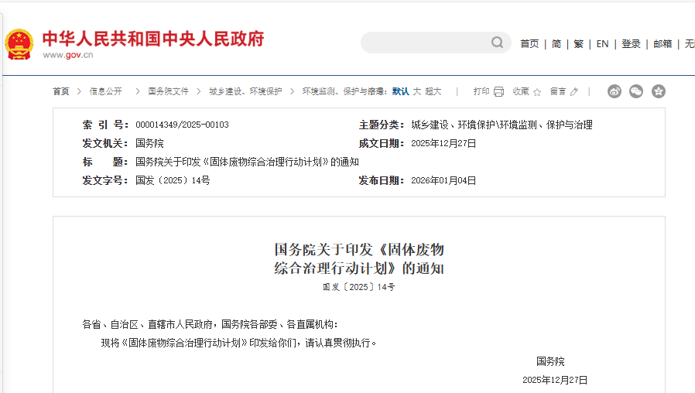Switch to traditional Chinese 繁
The width and height of the screenshot is (695, 393).
click(578, 44)
